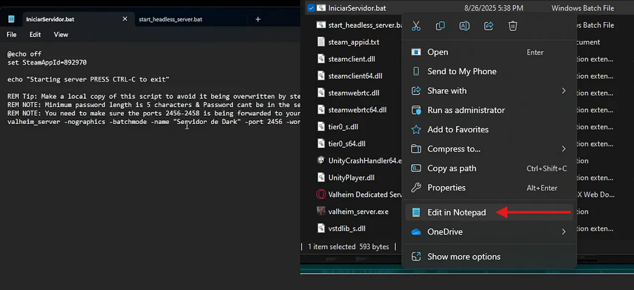This screenshot has width=634, height=290.
Task: Select steam_appid.txt in file list
Action: tap(353, 42)
